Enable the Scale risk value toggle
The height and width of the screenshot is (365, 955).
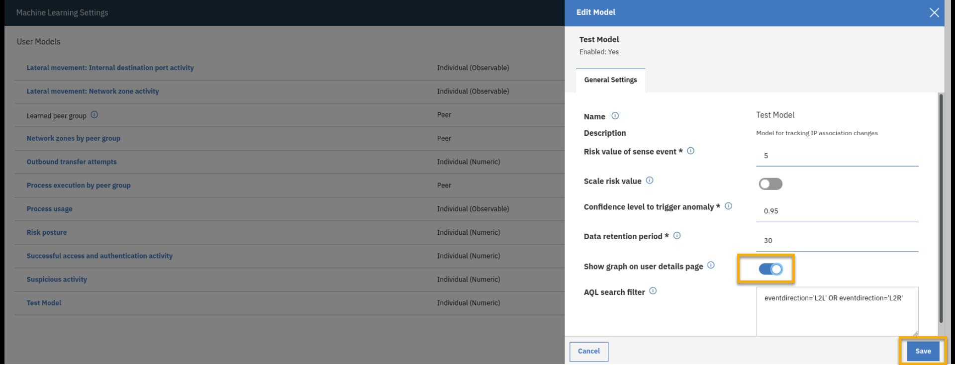coord(770,184)
